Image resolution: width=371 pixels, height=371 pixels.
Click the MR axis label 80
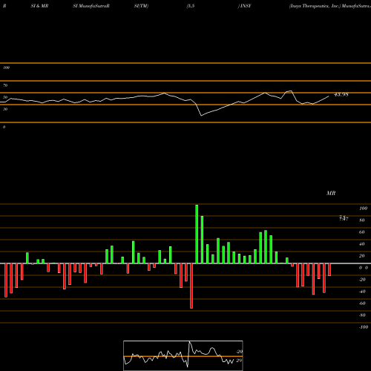(362, 220)
